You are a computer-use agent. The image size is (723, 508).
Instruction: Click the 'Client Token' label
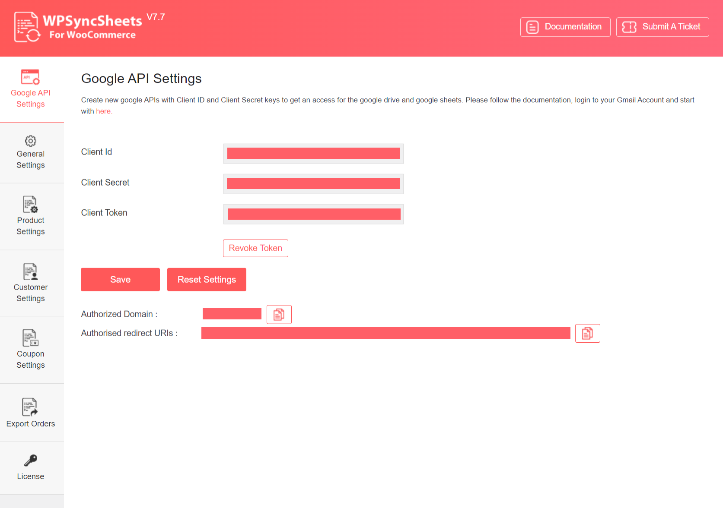click(104, 213)
